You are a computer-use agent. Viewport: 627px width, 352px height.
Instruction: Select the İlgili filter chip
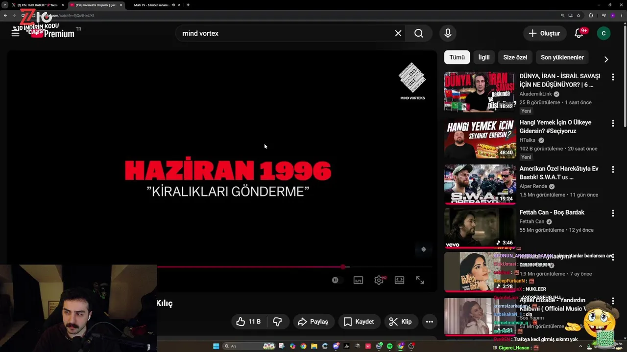tap(484, 57)
